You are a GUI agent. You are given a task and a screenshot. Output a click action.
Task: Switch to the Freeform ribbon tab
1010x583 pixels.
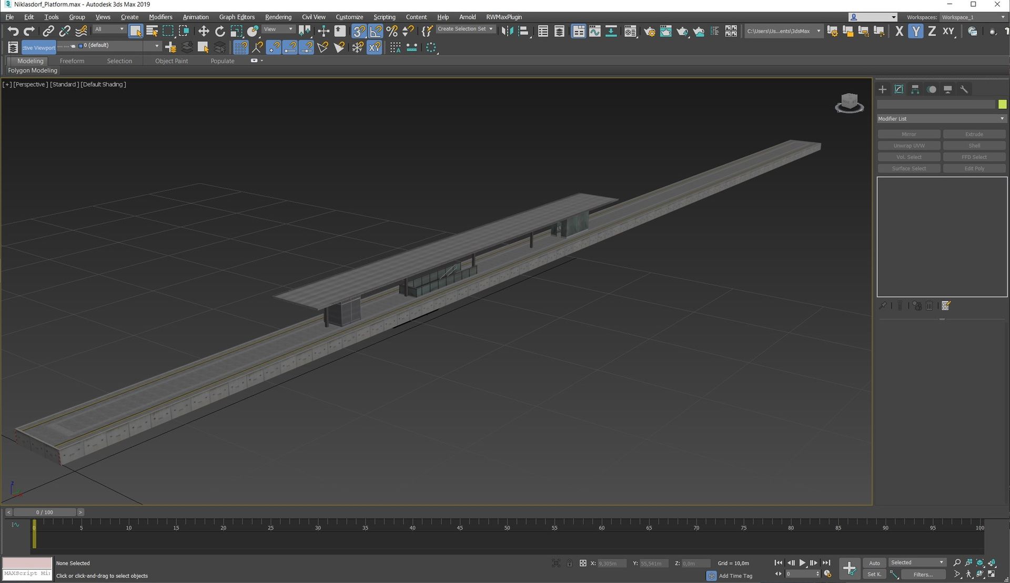(72, 61)
